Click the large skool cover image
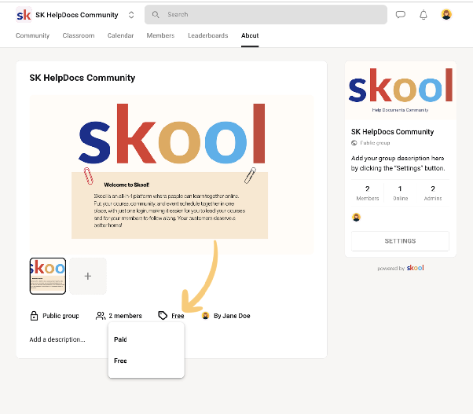This screenshot has height=414, width=473. 171,174
